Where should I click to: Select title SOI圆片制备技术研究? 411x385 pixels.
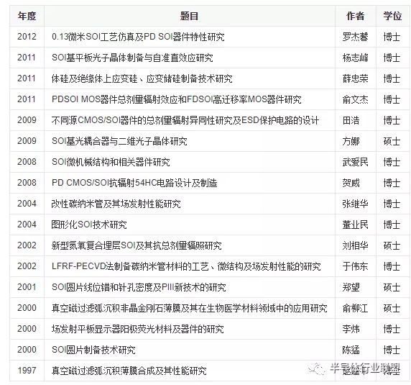click(x=93, y=350)
